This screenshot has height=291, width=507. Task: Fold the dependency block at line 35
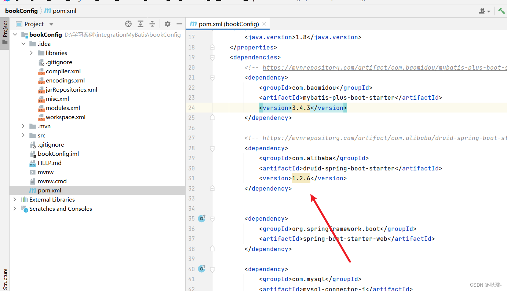pos(212,218)
